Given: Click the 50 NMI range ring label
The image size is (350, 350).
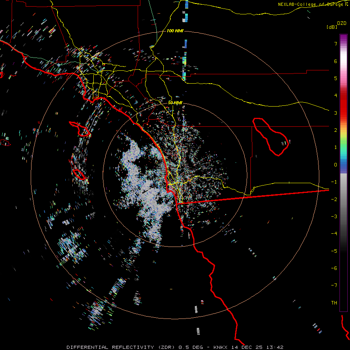Looking at the screenshot, I should 175,103.
